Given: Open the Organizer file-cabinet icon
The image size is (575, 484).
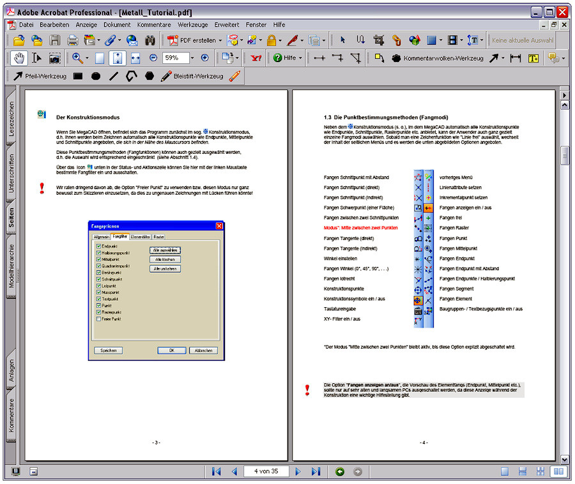Looking at the screenshot, I should [89, 40].
